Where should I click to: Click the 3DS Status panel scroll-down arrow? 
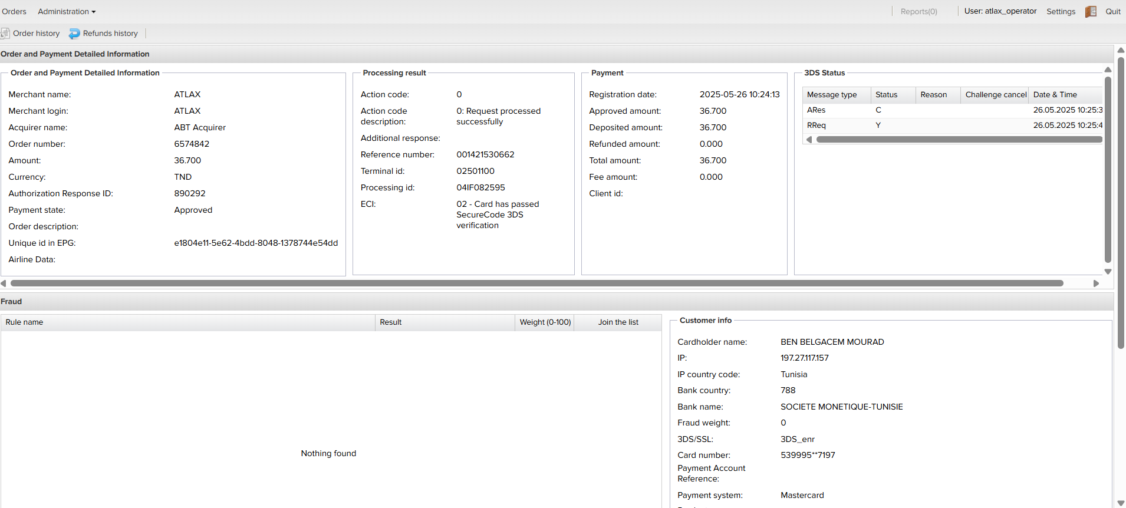point(1108,272)
